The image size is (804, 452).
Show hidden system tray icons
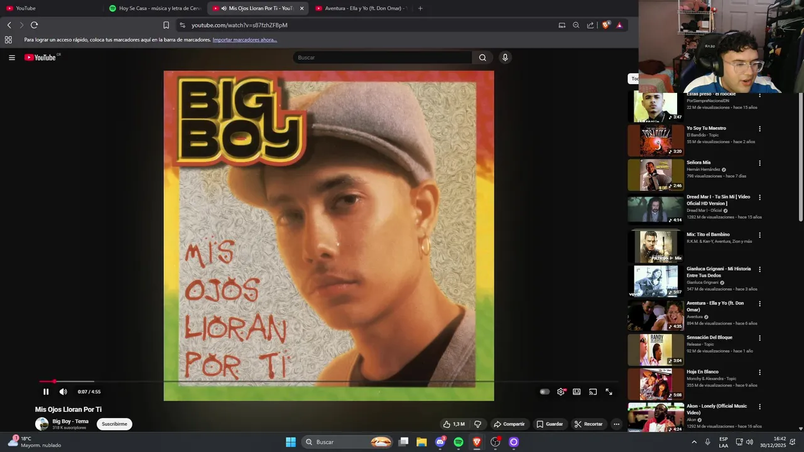point(694,442)
